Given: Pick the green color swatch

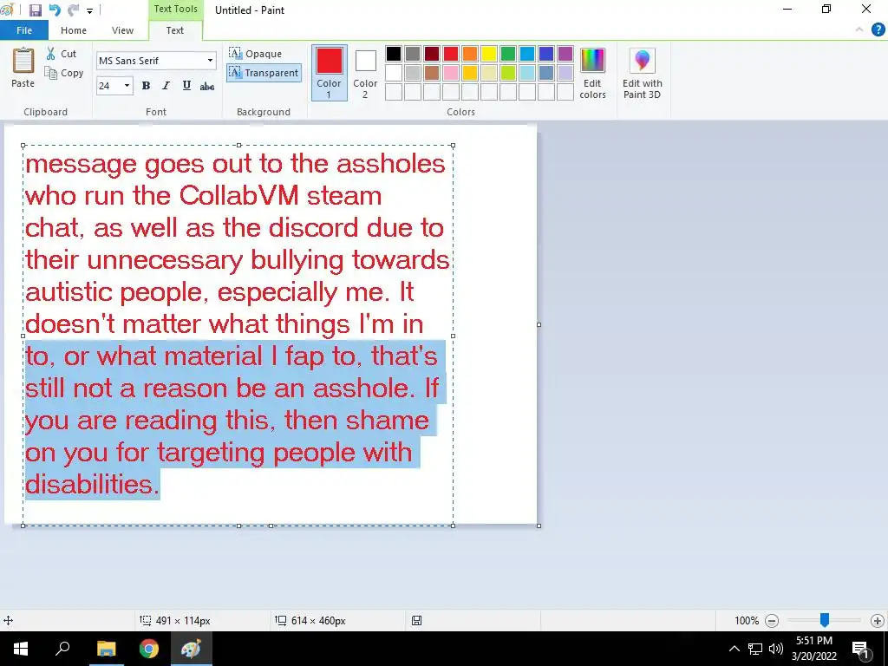Looking at the screenshot, I should [x=508, y=54].
